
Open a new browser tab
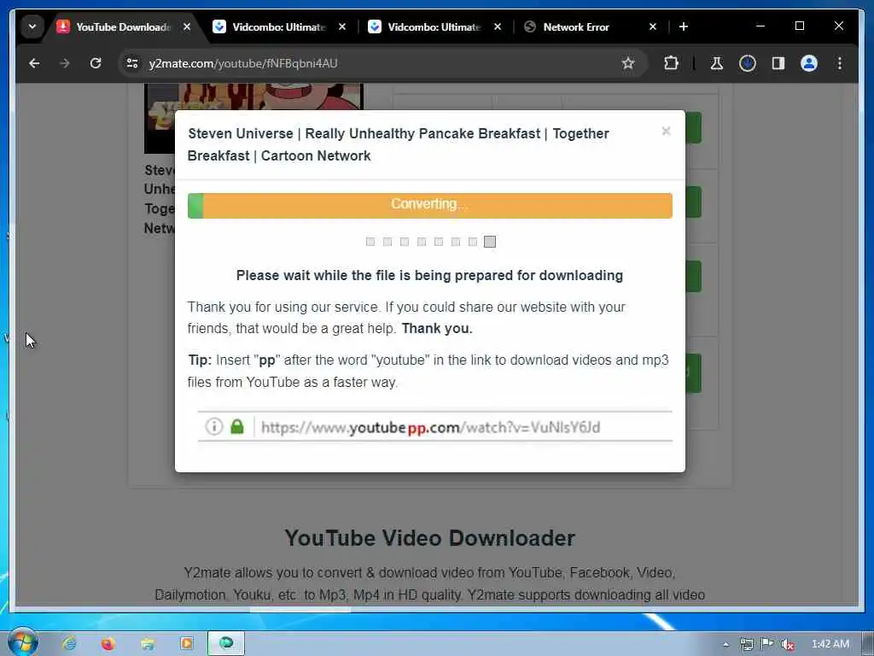click(684, 26)
